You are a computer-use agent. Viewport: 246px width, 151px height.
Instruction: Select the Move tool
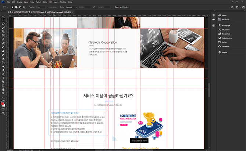(x=3, y=16)
